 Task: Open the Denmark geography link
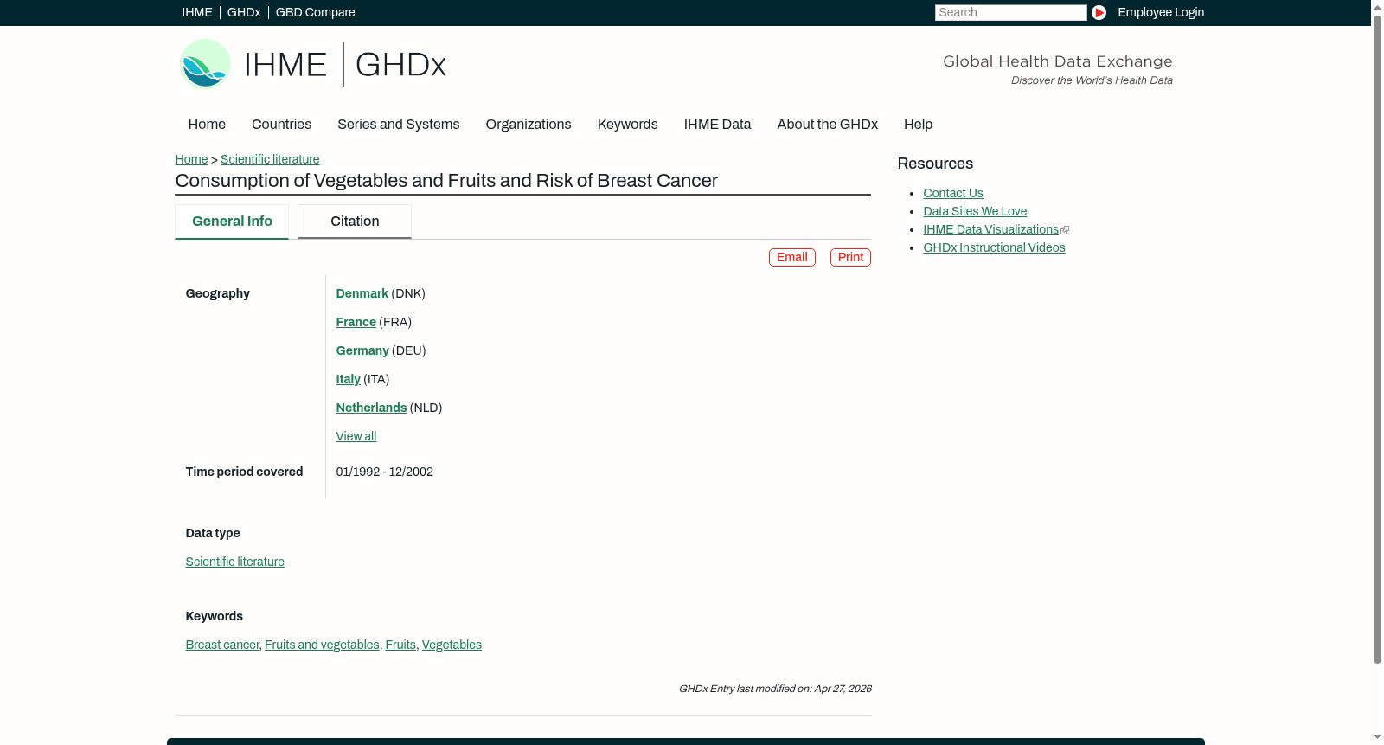click(362, 293)
